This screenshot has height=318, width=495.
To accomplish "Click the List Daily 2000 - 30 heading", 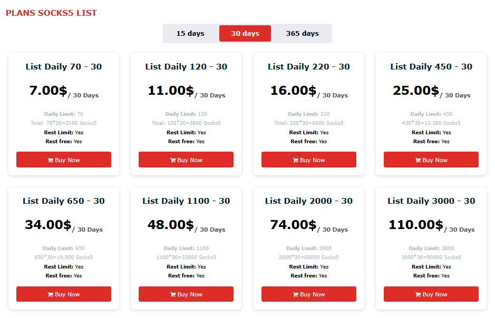I will (x=309, y=201).
